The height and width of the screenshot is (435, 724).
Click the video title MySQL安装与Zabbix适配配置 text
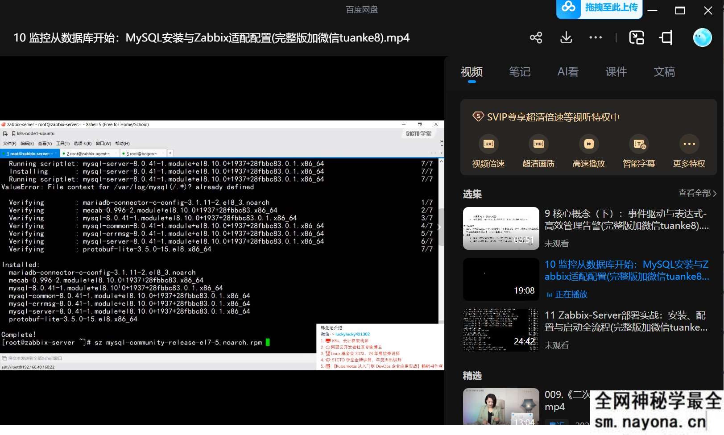click(211, 38)
